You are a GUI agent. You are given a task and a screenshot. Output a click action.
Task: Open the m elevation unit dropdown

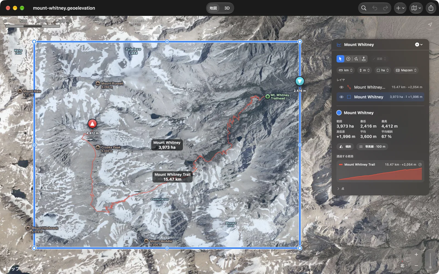(x=364, y=70)
